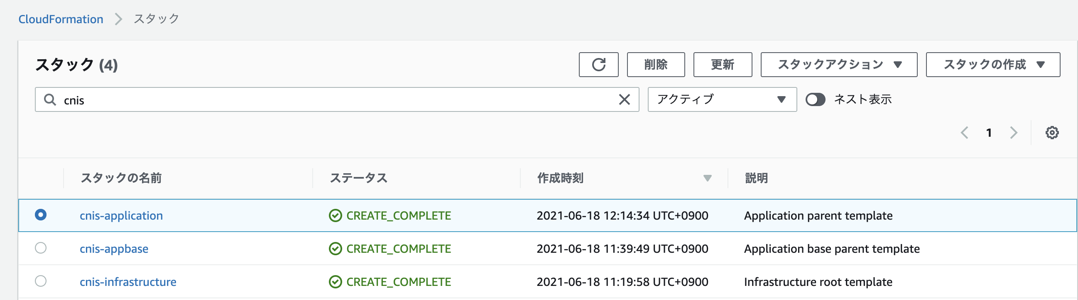
Task: Click description Infrastructure root template
Action: coord(818,282)
